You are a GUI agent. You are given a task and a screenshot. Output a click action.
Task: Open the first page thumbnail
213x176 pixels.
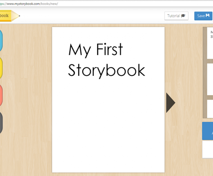(210, 43)
